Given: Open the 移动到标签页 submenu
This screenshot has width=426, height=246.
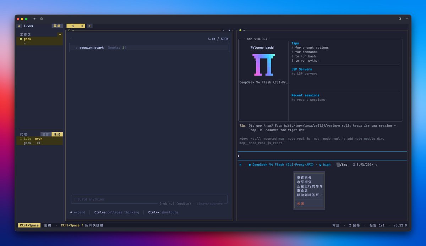Looking at the screenshot, I should (x=308, y=195).
